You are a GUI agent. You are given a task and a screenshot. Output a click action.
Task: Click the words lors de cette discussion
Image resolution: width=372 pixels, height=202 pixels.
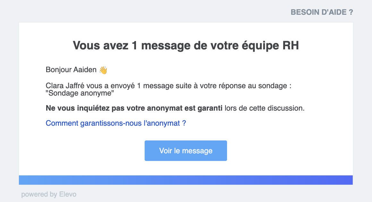[265, 108]
